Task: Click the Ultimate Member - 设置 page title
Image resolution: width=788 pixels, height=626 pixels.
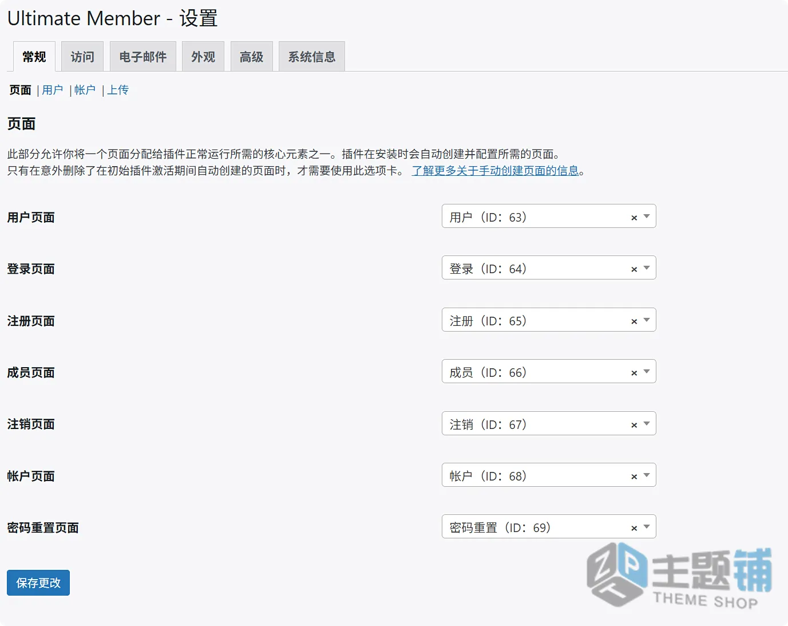Action: (x=112, y=18)
